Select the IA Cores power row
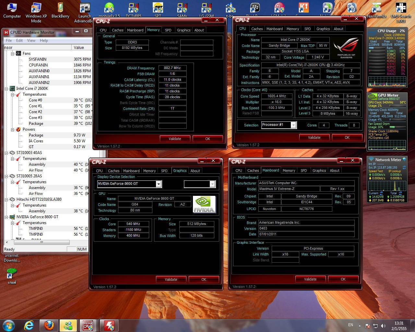Image resolution: width=415 pixels, height=332 pixels. point(48,141)
